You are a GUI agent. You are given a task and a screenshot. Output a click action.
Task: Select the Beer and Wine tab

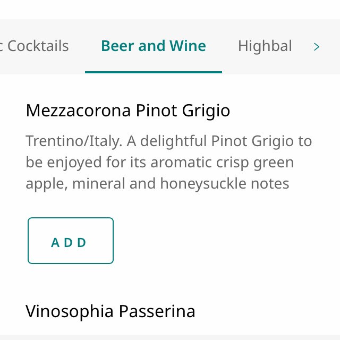coord(153,46)
